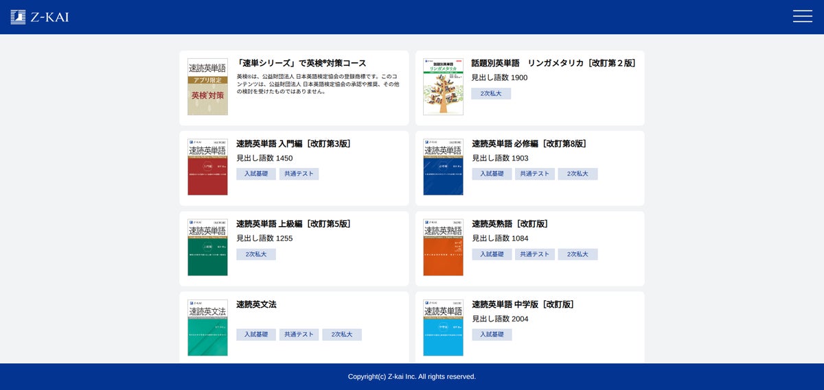This screenshot has height=390, width=824.
Task: Click the Copyright(c) Z-kai Inc. footer text
Action: point(412,376)
